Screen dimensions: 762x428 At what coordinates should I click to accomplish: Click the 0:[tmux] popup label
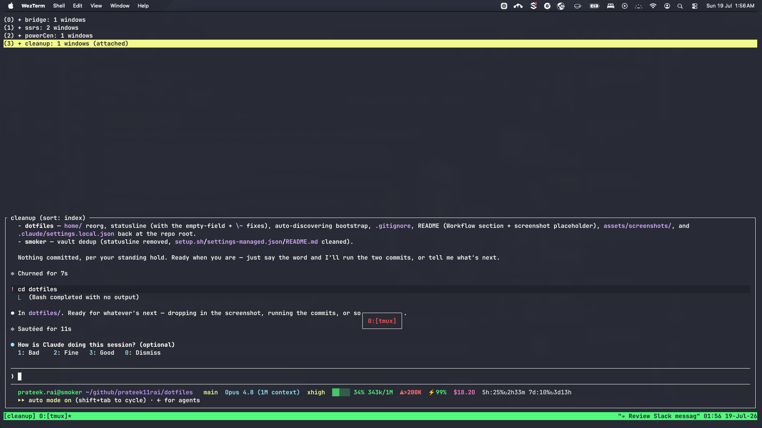coord(382,321)
